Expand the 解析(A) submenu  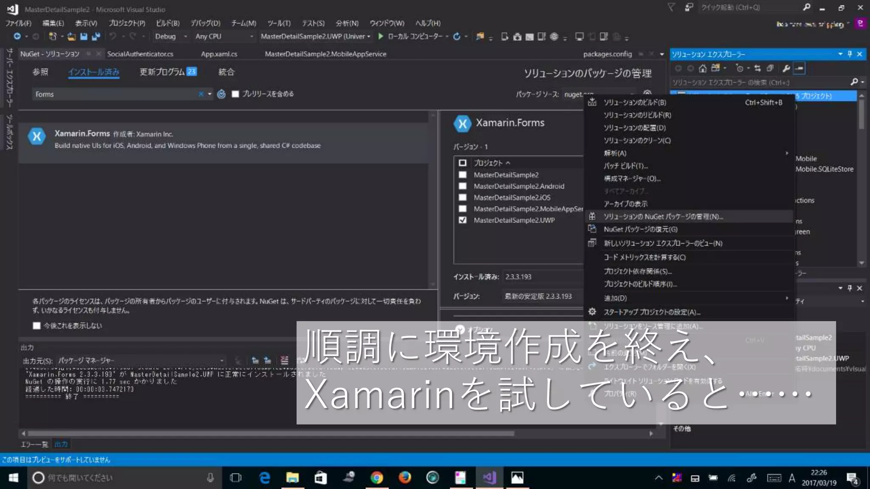[x=689, y=153]
